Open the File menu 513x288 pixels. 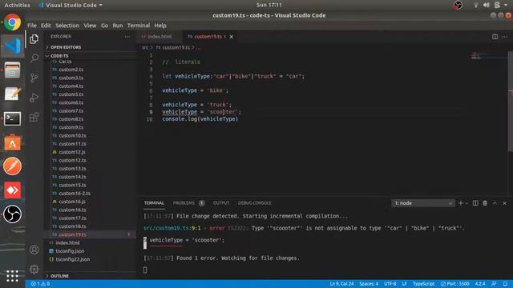(32, 26)
